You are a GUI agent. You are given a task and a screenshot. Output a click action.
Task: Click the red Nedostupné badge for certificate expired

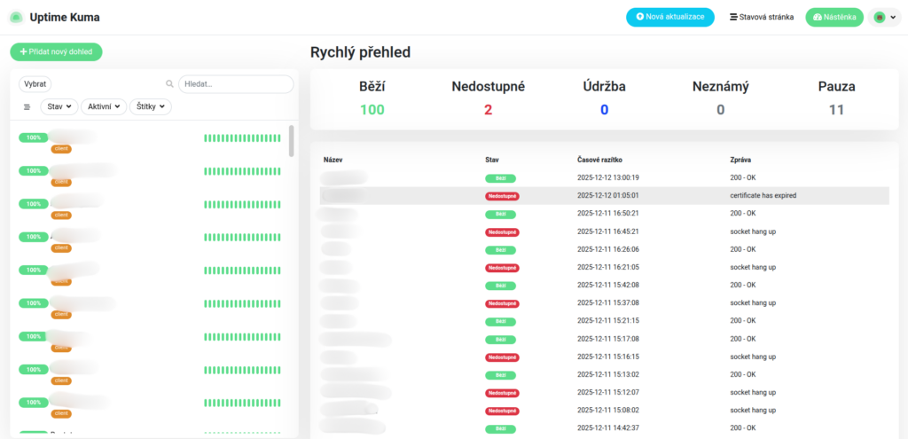tap(502, 196)
